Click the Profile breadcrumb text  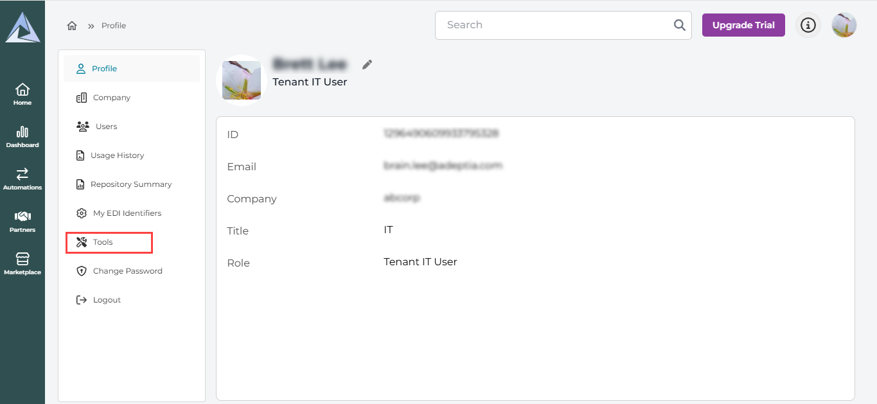pyautogui.click(x=114, y=26)
